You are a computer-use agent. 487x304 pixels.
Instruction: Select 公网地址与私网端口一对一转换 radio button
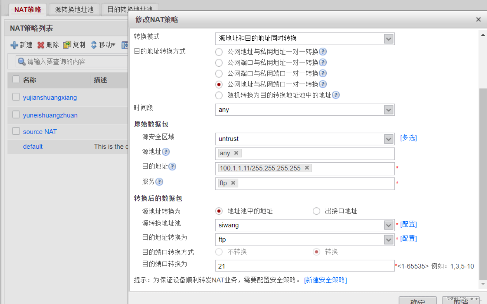click(x=219, y=84)
